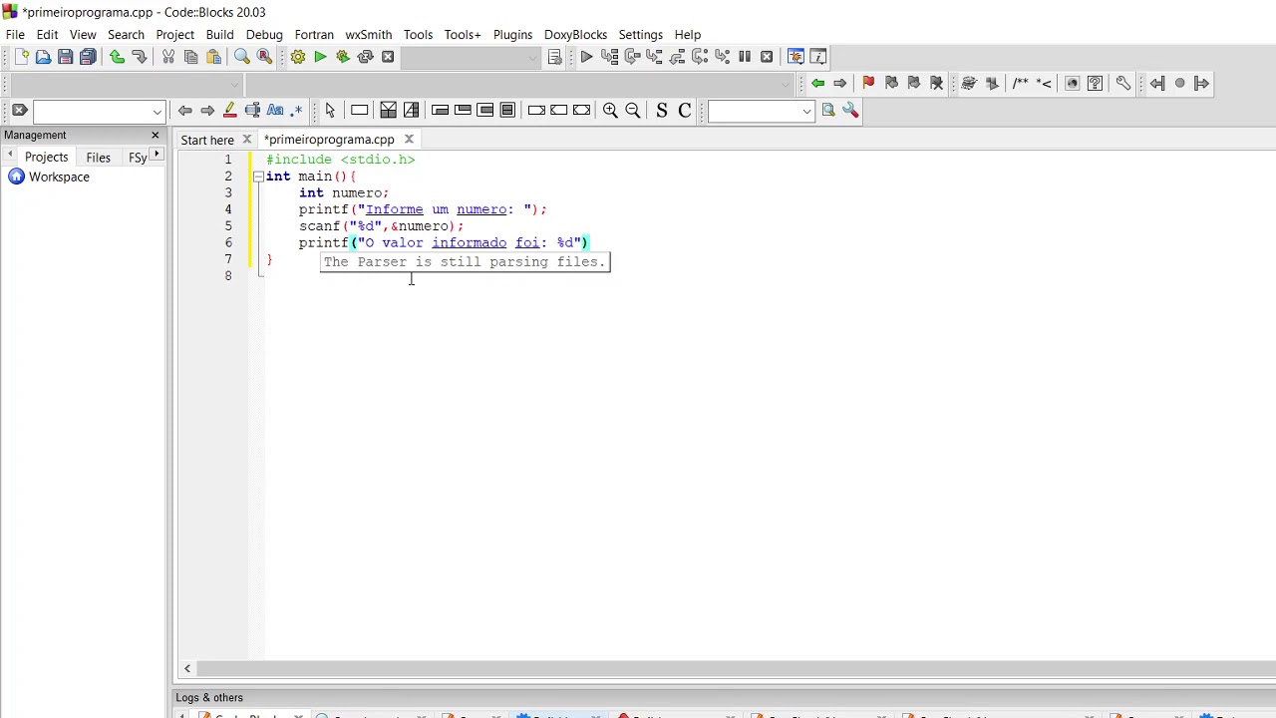
Task: Close the primeiroprograma.cpp tab
Action: tap(409, 140)
